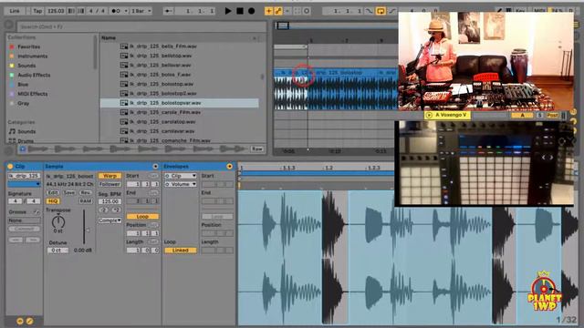
Task: Select the 125.03 tempo field
Action: pos(56,11)
